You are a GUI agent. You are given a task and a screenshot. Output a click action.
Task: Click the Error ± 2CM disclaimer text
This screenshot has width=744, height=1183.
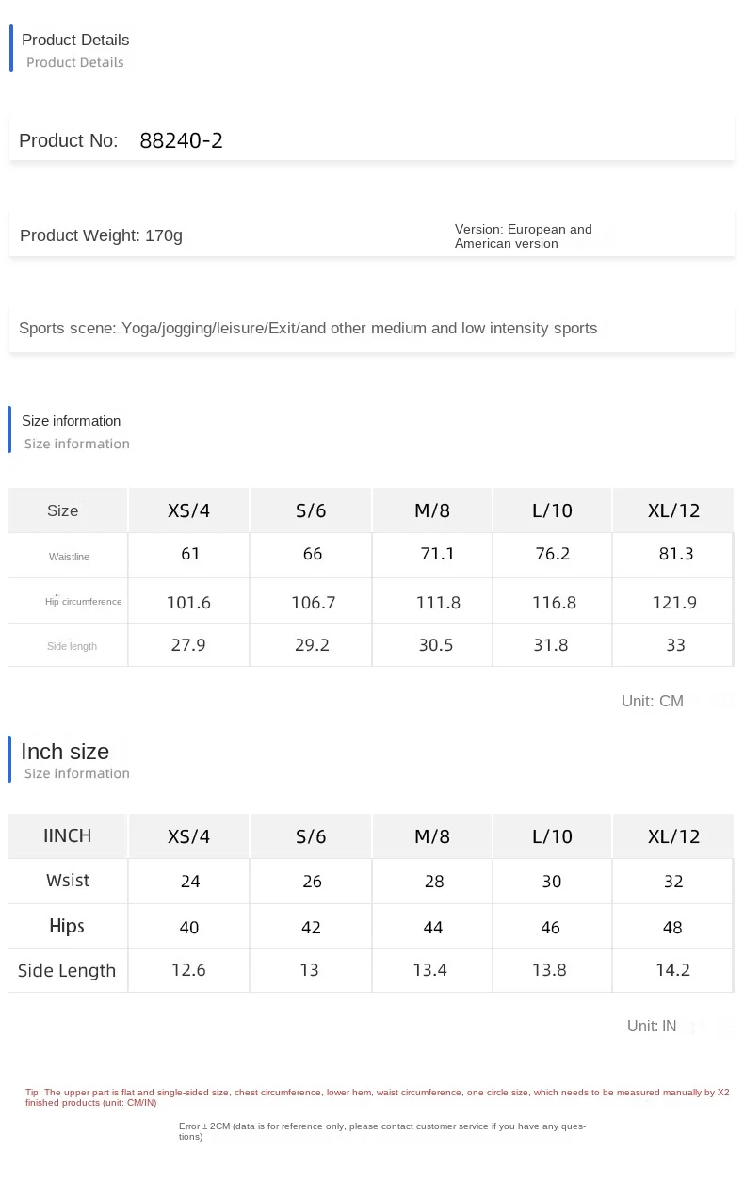click(x=381, y=1130)
